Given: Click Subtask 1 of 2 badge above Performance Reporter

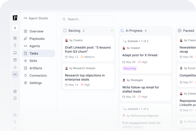Looking at the screenshot, I should (x=136, y=109).
